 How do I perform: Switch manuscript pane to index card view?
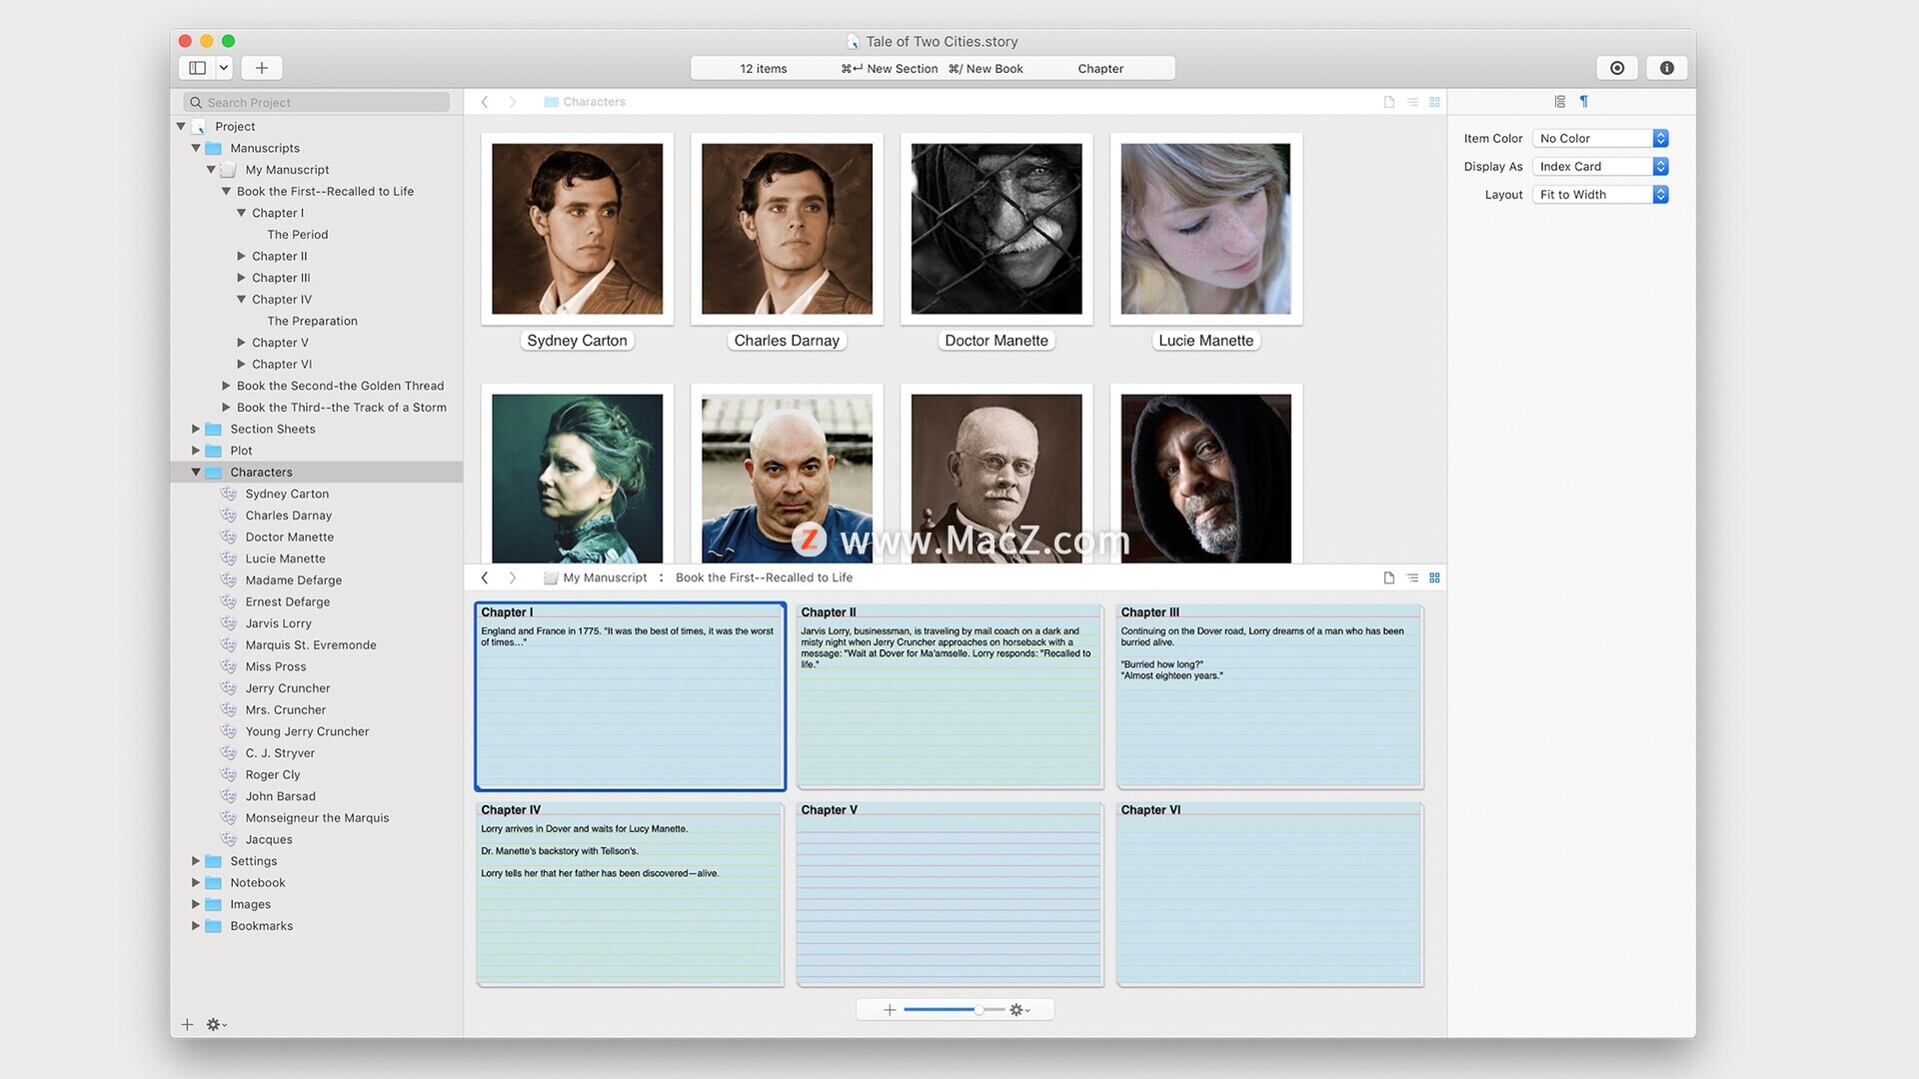[1435, 577]
